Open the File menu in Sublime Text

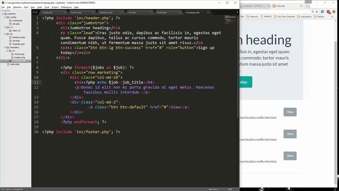tap(3, 7)
